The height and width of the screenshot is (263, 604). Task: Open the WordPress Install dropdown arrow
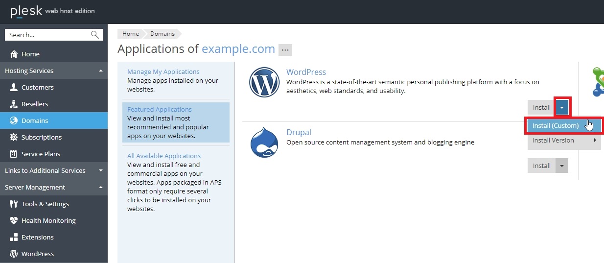562,107
